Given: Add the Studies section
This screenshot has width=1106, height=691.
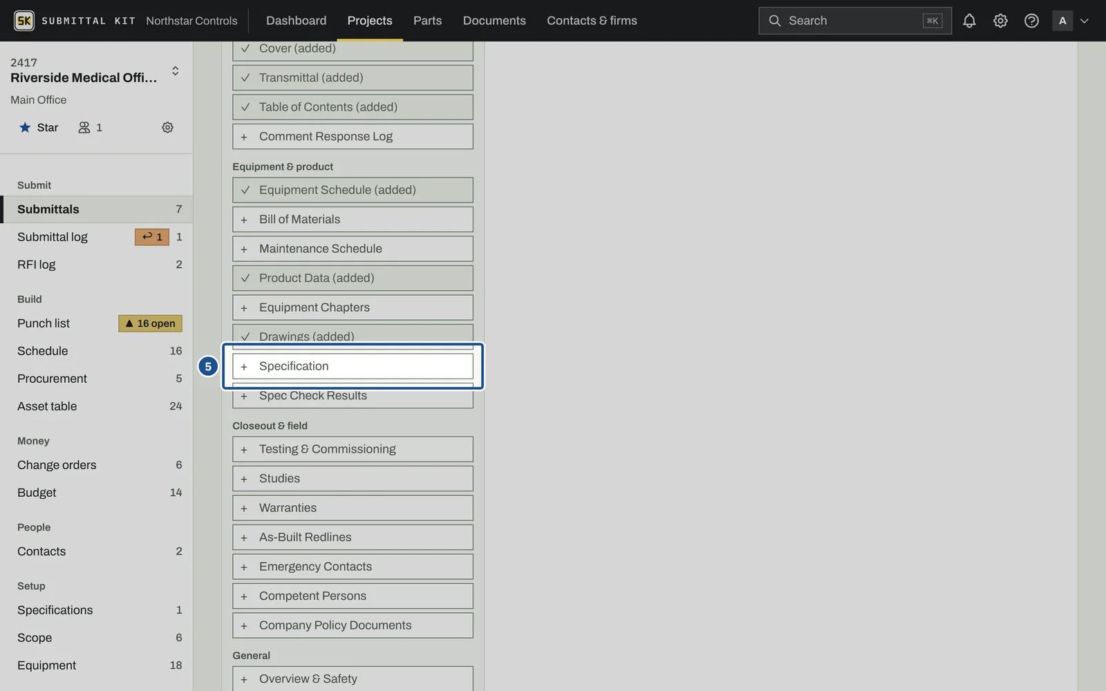Looking at the screenshot, I should pyautogui.click(x=353, y=478).
